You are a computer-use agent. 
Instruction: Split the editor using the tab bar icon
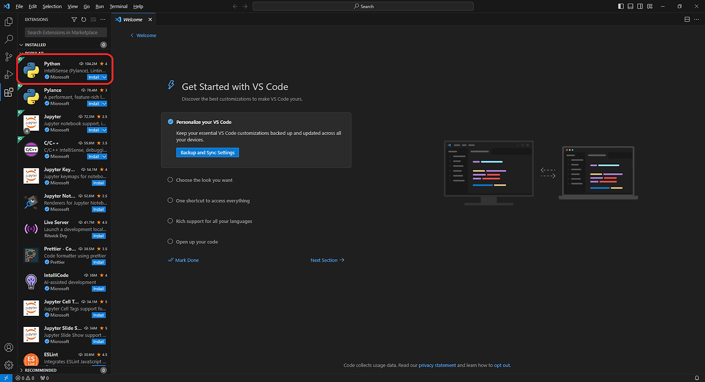[x=687, y=19]
